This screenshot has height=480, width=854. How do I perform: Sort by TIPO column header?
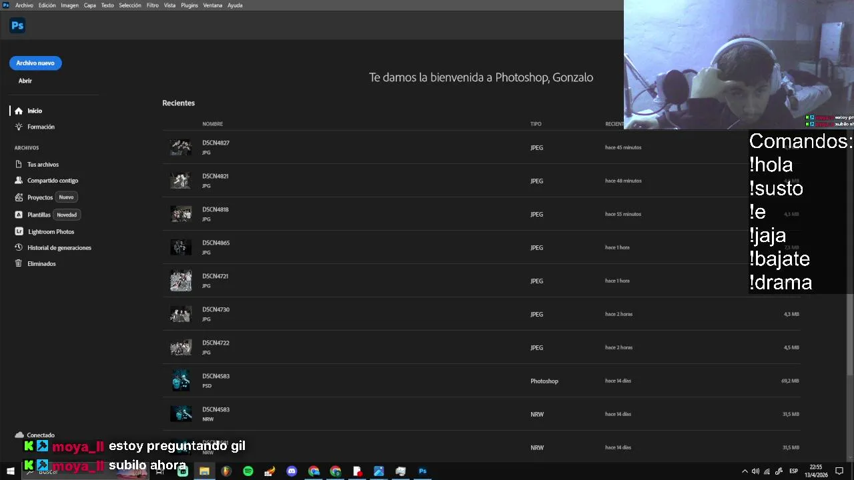tap(536, 124)
